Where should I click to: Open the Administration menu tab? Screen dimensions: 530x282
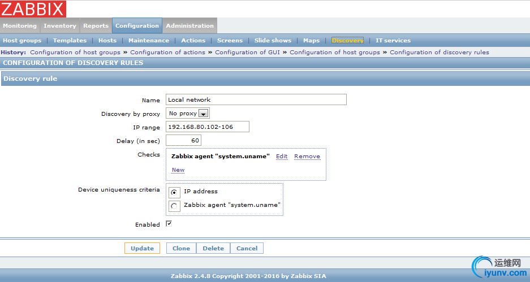point(189,25)
